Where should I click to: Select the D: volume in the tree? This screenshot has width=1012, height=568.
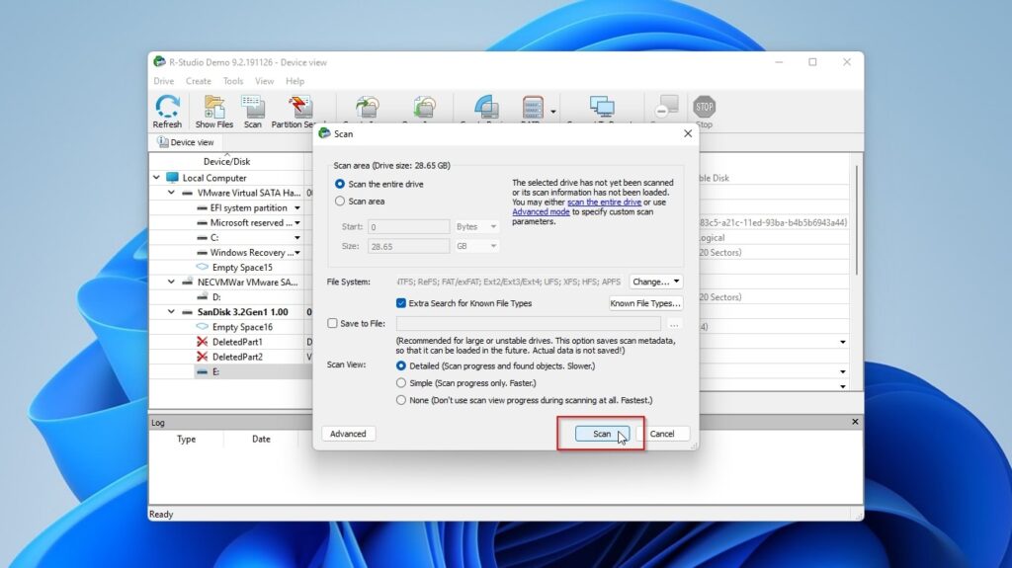click(216, 297)
